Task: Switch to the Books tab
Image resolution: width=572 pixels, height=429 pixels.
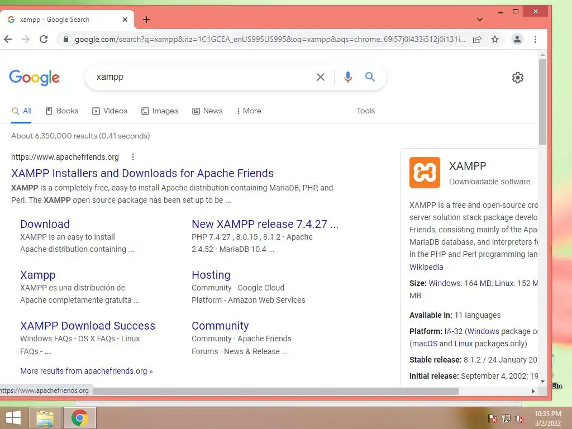Action: (62, 111)
